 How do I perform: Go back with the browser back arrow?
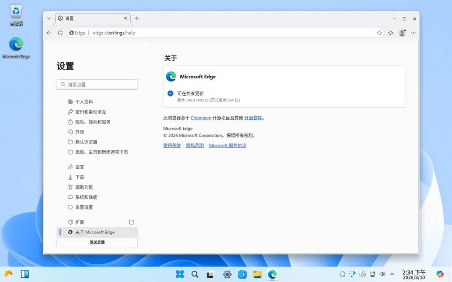click(49, 33)
